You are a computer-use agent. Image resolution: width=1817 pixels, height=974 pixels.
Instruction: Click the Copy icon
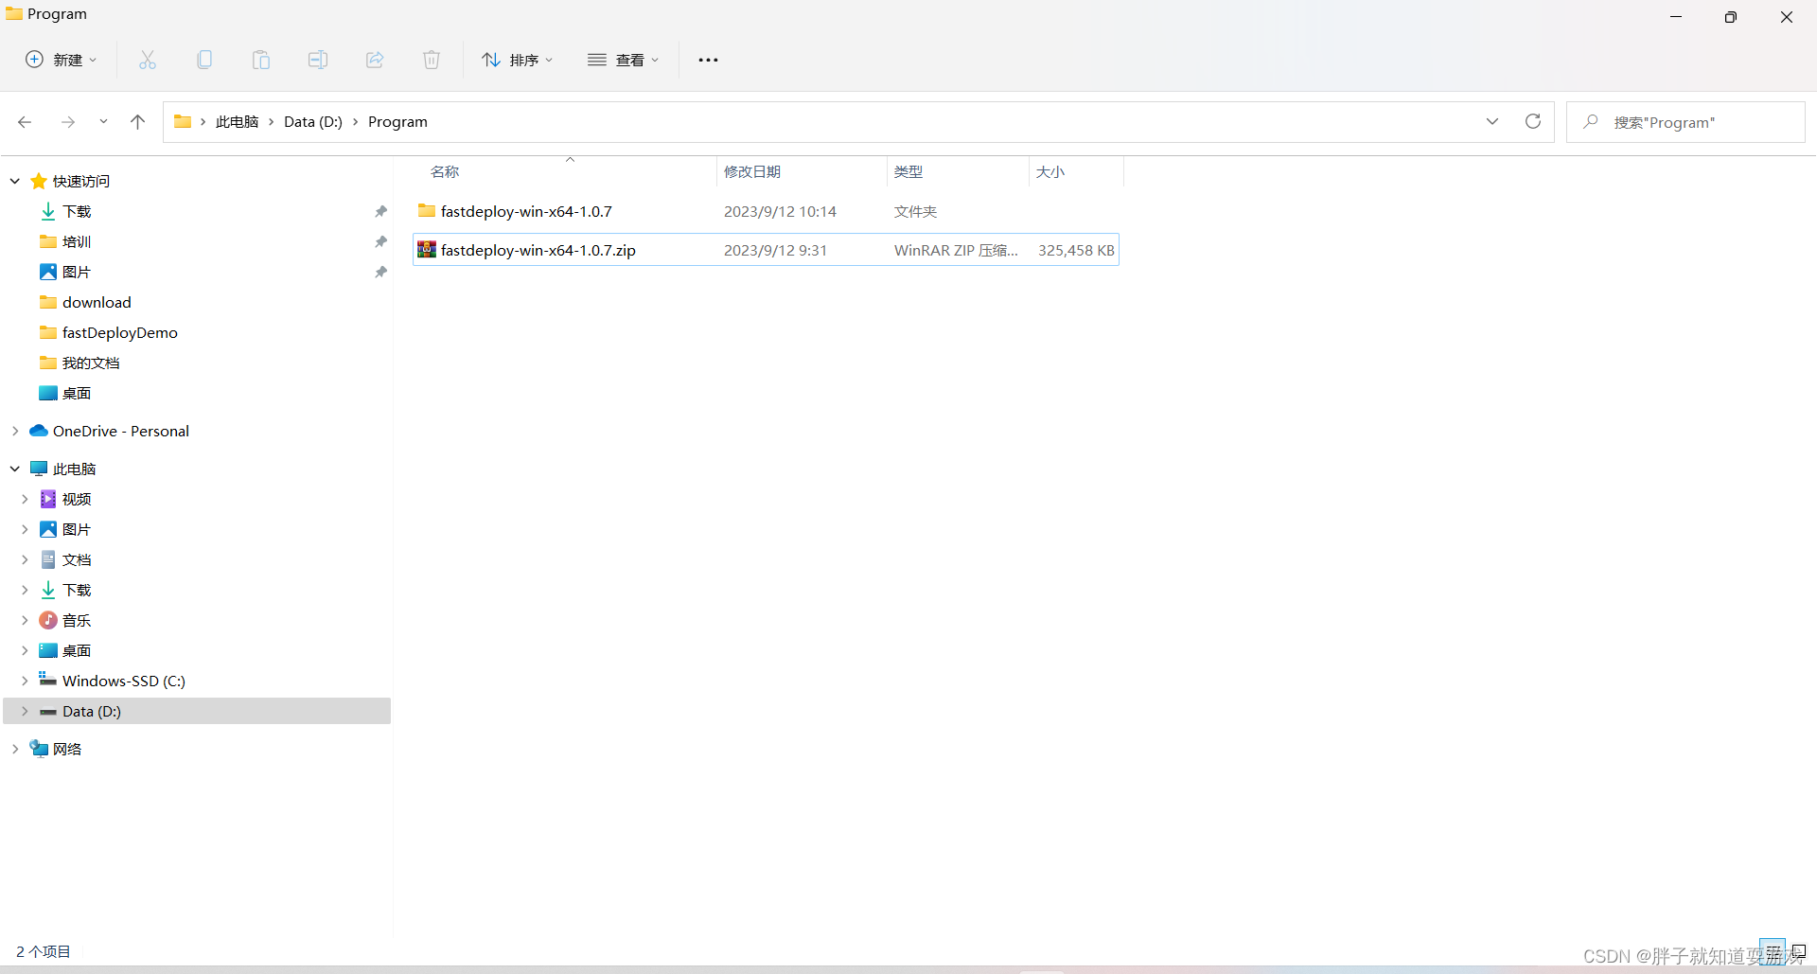coord(203,59)
